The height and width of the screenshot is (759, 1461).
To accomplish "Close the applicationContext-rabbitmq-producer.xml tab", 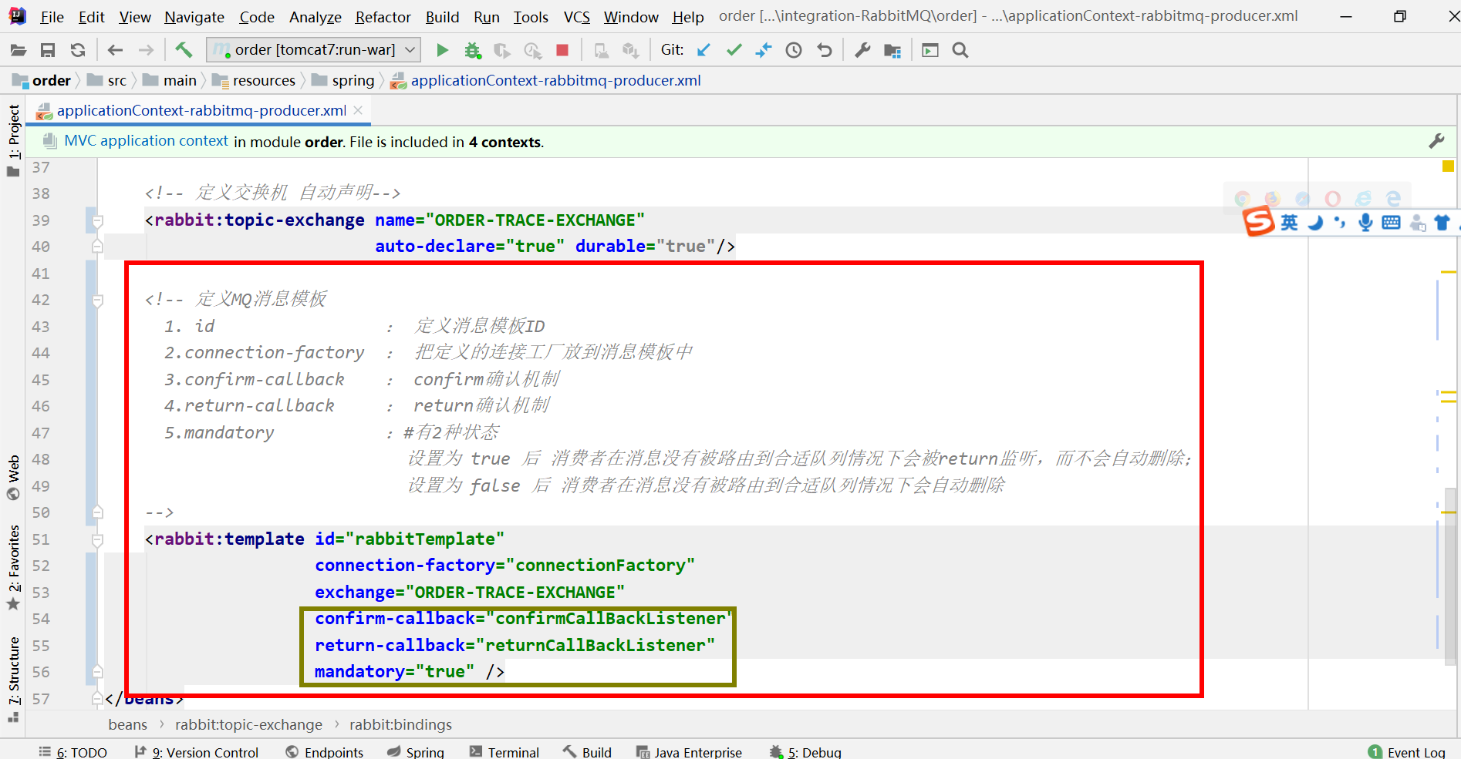I will coord(358,110).
